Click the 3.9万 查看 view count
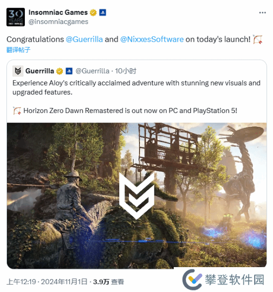 pyautogui.click(x=109, y=282)
